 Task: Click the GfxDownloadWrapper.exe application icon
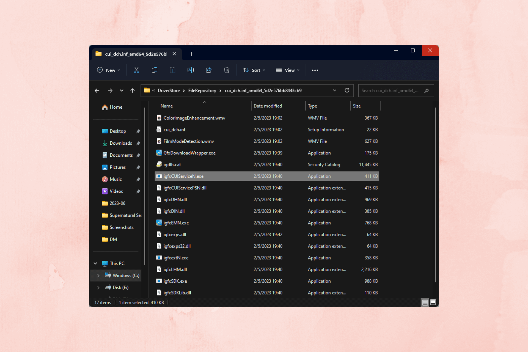159,153
